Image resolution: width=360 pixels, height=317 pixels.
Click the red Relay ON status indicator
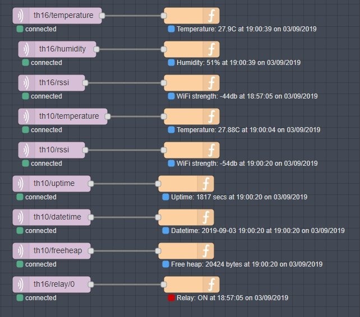pos(171,298)
